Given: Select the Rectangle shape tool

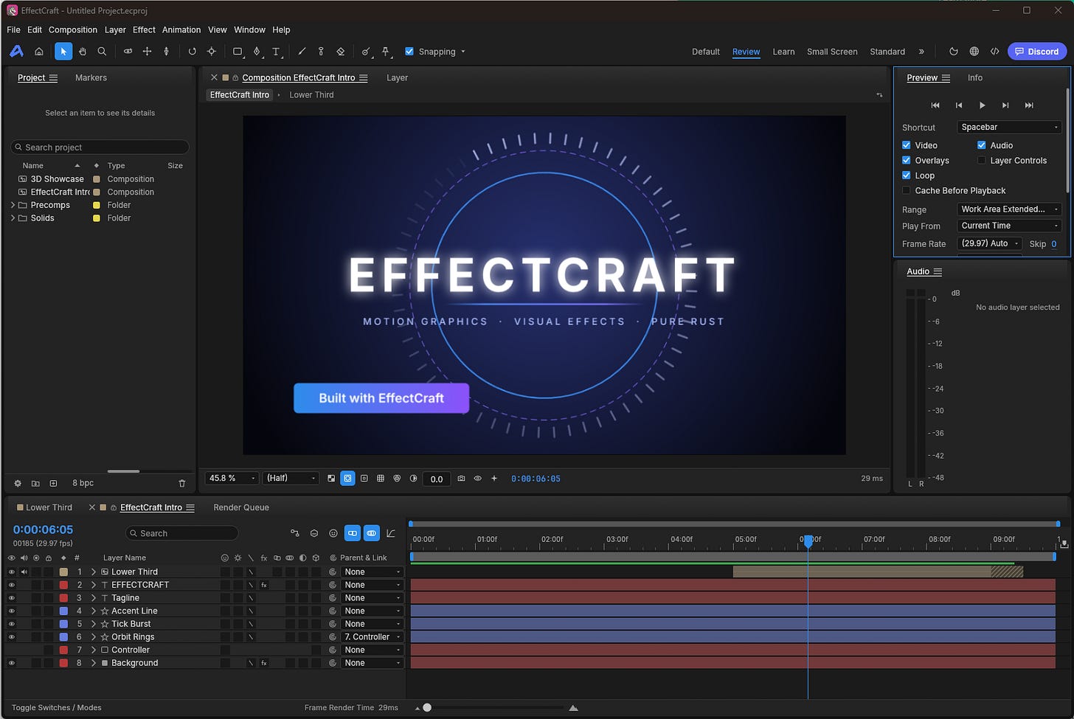Looking at the screenshot, I should pos(238,52).
